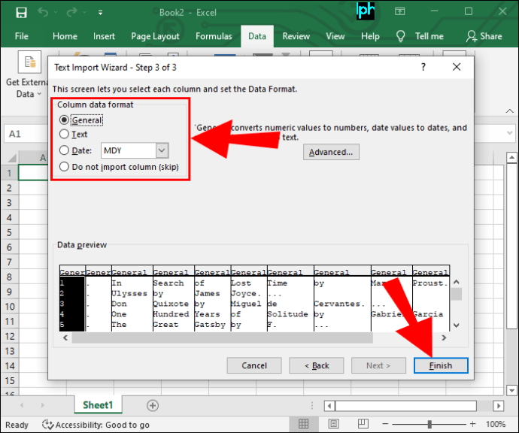Click the 100% zoom level
The height and width of the screenshot is (433, 519).
coord(496,424)
